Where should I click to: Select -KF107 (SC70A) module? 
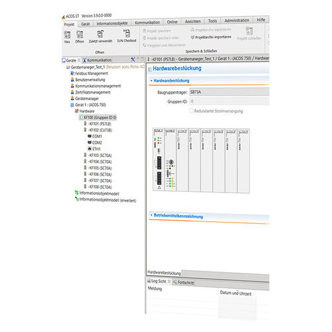(x=98, y=181)
